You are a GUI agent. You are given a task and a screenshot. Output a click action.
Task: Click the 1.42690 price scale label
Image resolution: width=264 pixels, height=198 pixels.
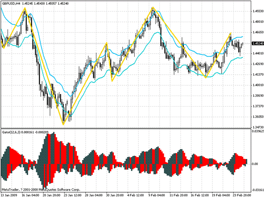(258, 64)
